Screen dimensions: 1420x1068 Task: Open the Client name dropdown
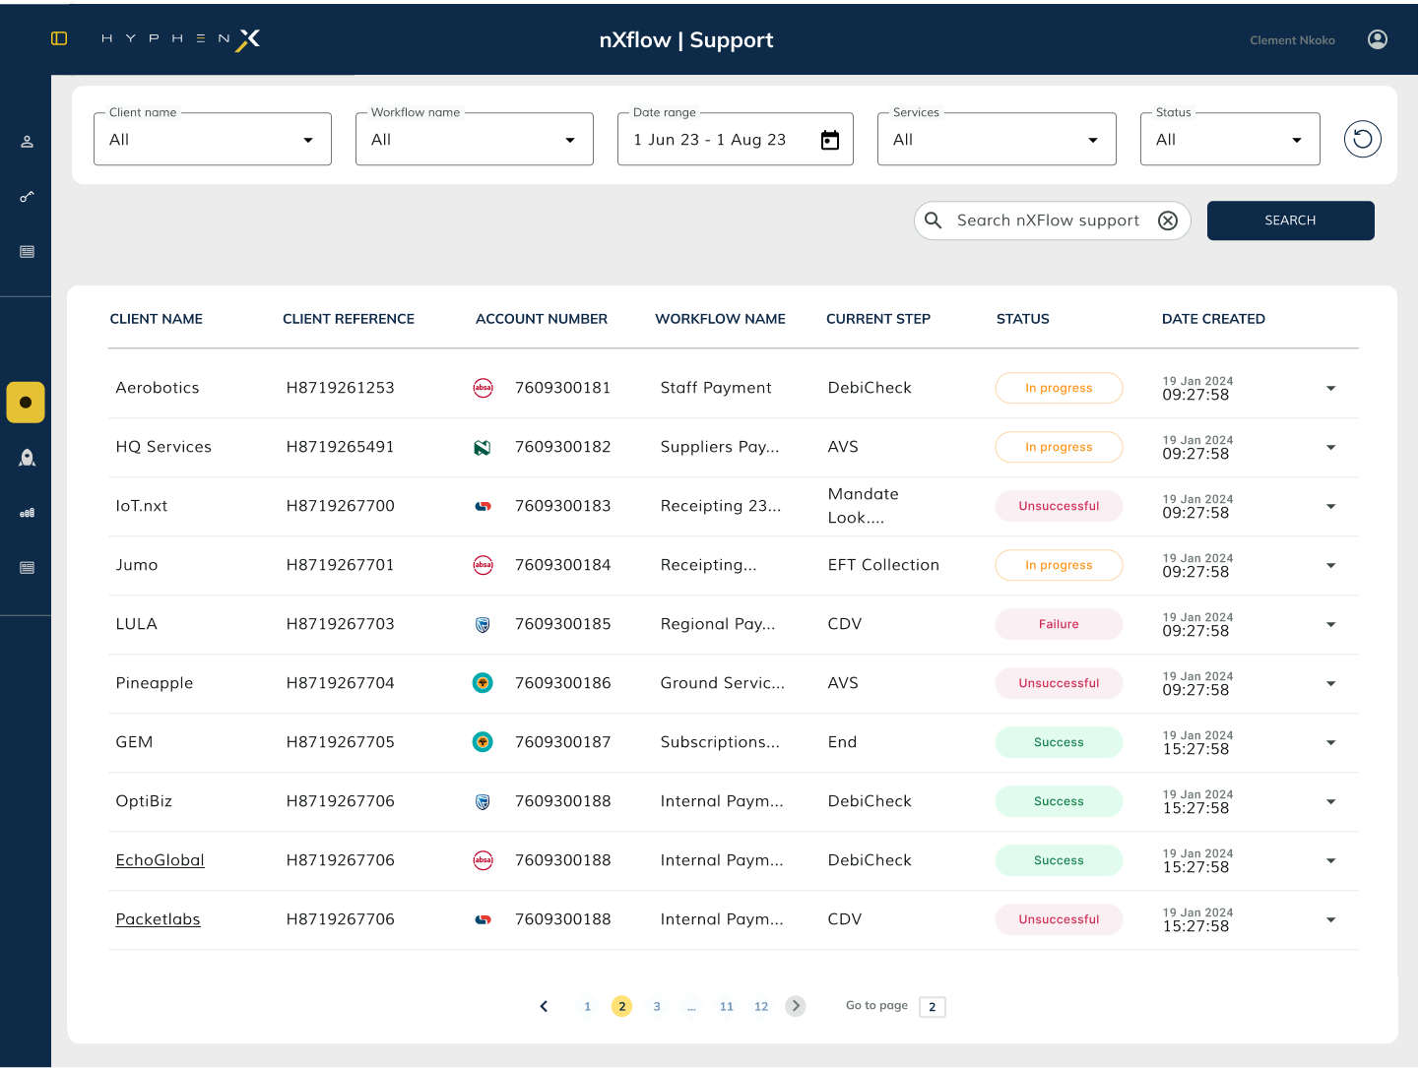pyautogui.click(x=213, y=139)
